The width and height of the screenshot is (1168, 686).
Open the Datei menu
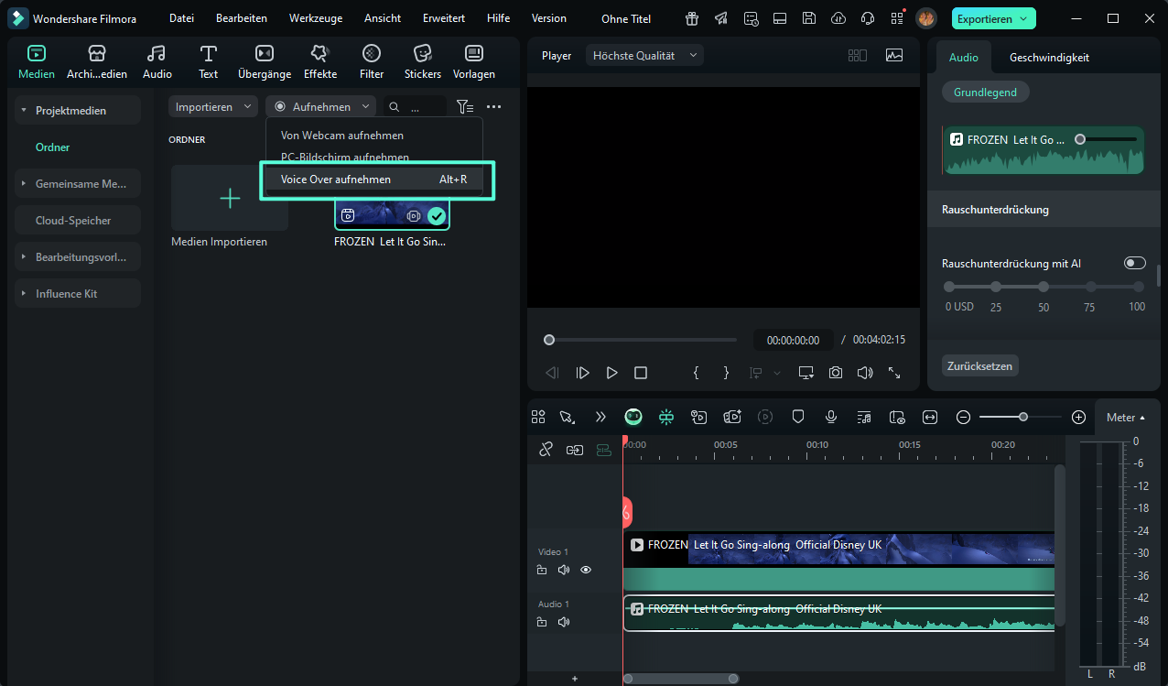(x=181, y=18)
